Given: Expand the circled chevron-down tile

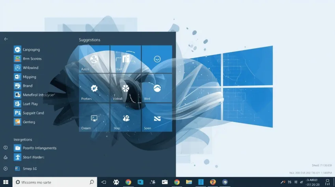Looking at the screenshot, I should (x=157, y=59).
